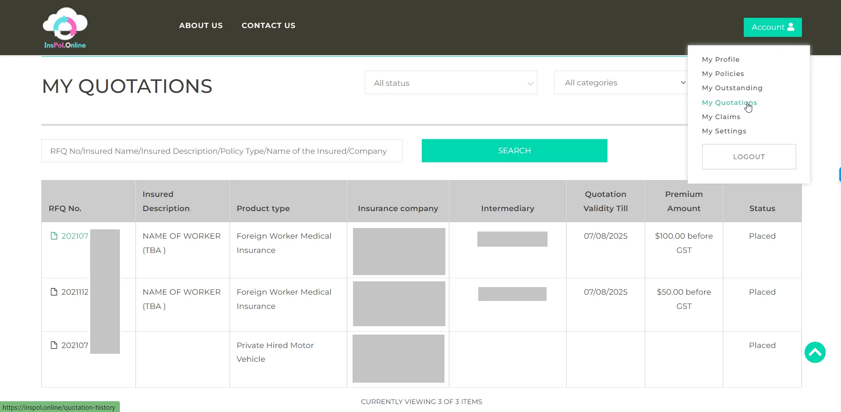Open the ABOUT US page link
This screenshot has width=841, height=412.
[x=201, y=26]
